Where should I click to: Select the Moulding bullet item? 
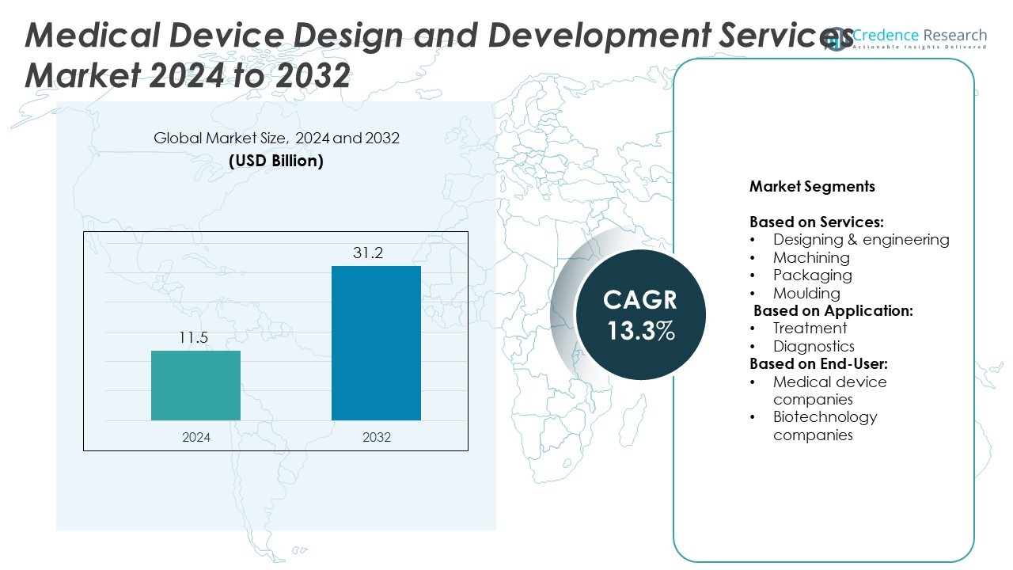[x=806, y=294]
